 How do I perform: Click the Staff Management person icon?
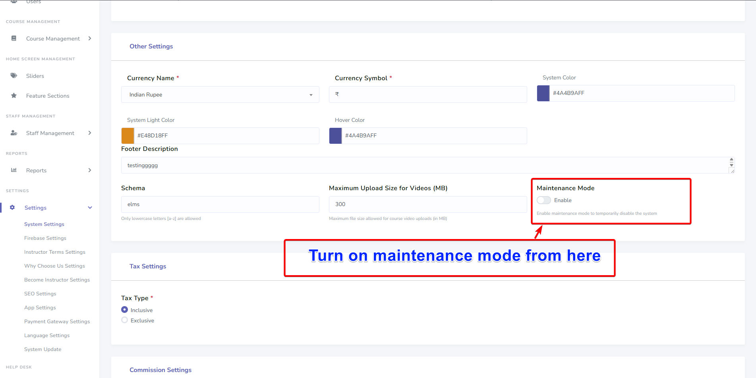click(14, 133)
